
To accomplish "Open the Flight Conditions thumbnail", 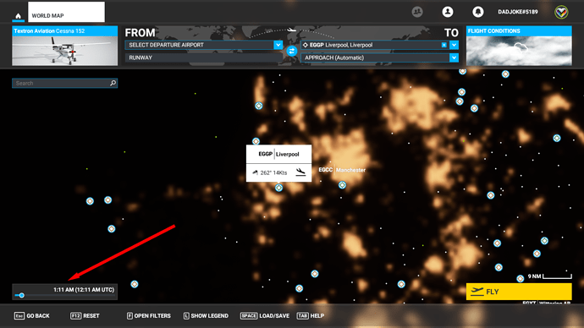I will [519, 46].
